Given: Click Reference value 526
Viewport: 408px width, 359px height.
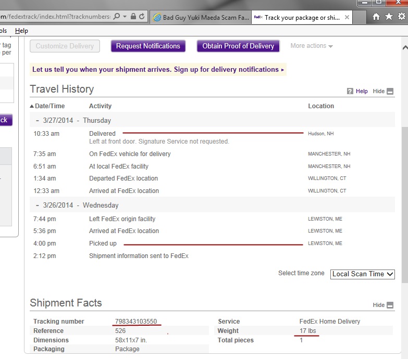Looking at the screenshot, I should click(120, 331).
